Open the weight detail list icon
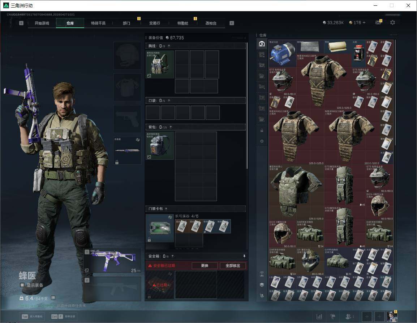This screenshot has width=417, height=323. (x=53, y=298)
